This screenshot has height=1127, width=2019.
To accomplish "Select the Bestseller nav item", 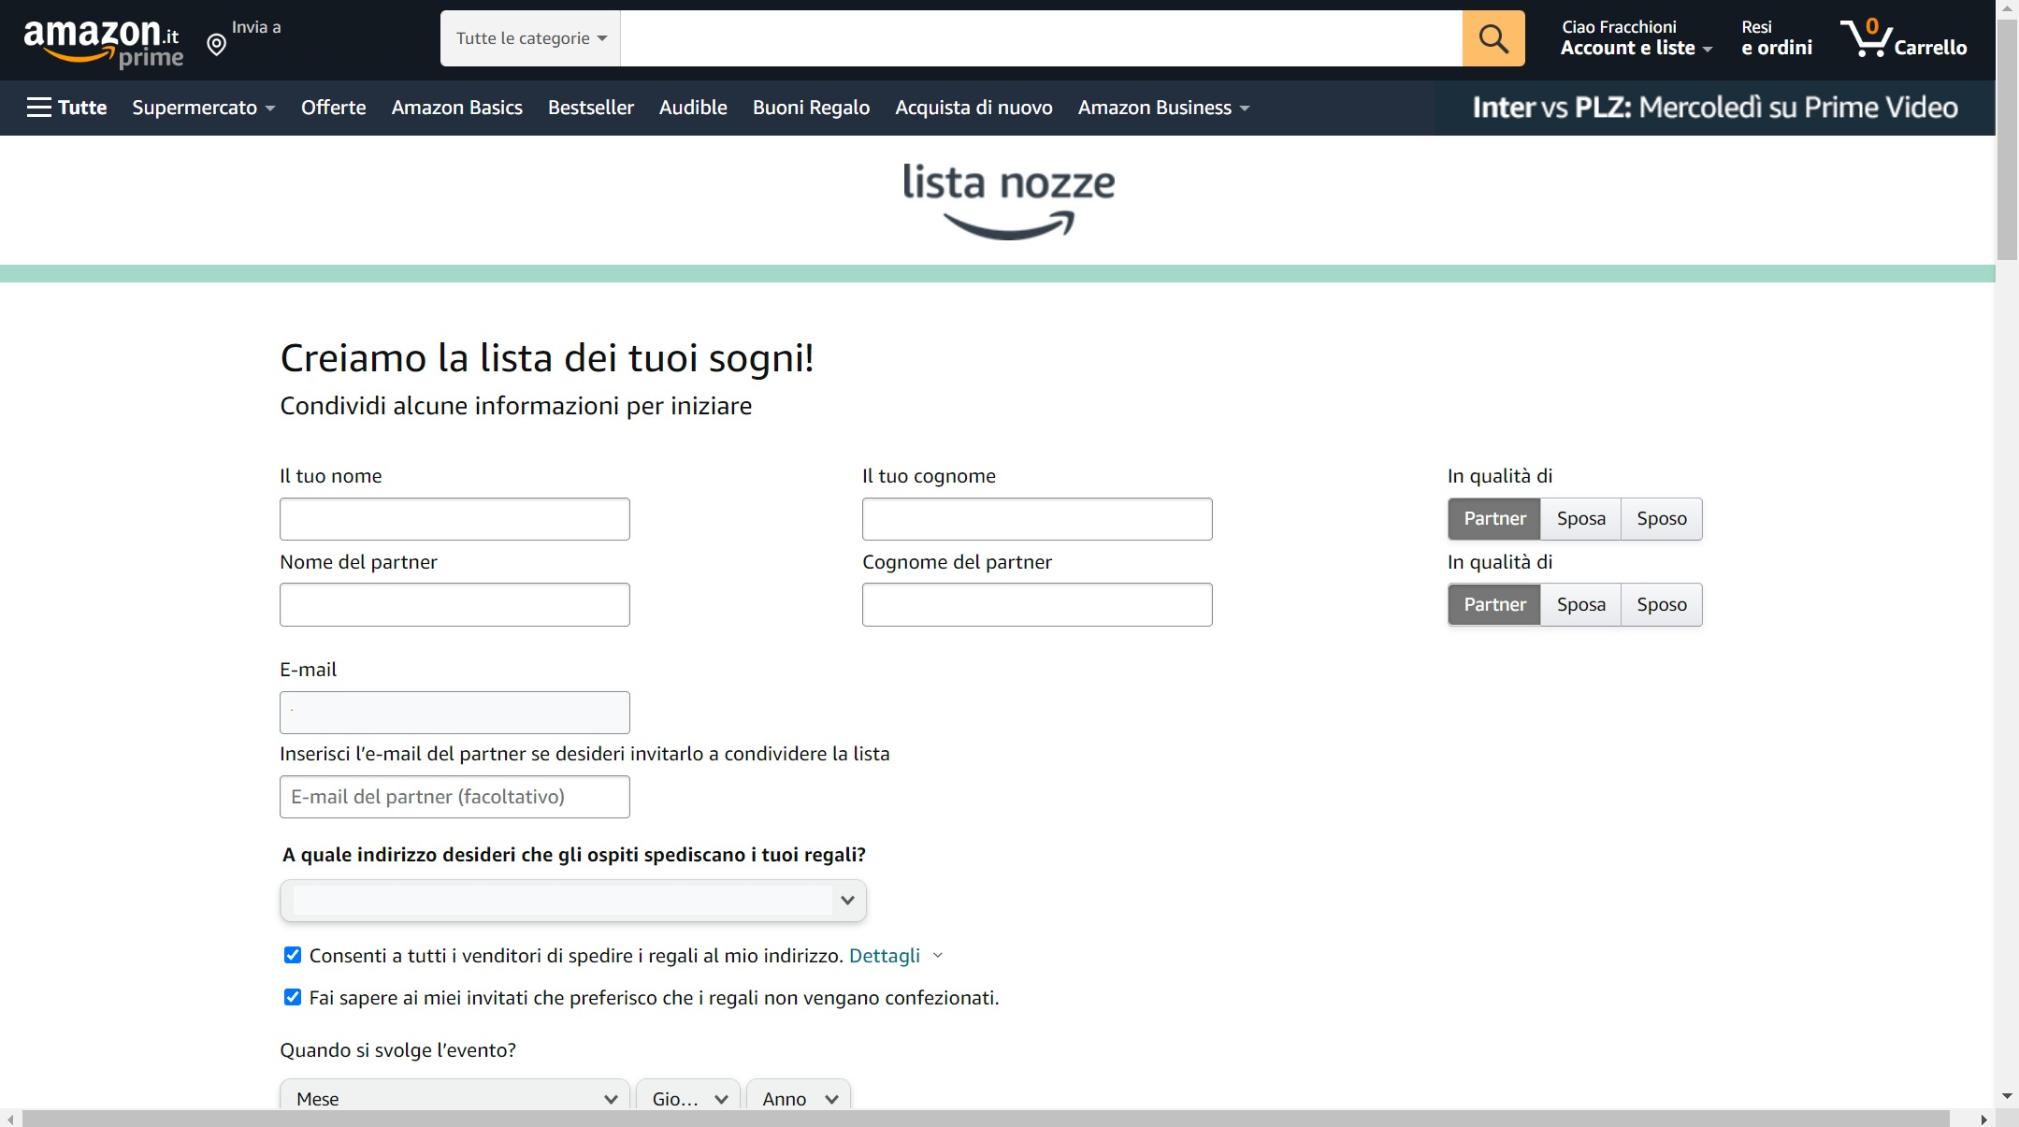I will (x=591, y=107).
